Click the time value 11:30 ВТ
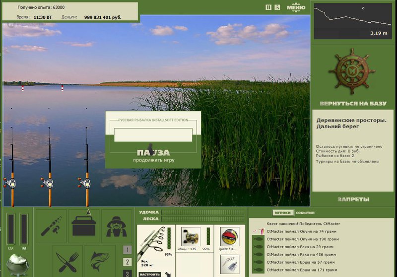This screenshot has height=277, width=397. pos(43,17)
